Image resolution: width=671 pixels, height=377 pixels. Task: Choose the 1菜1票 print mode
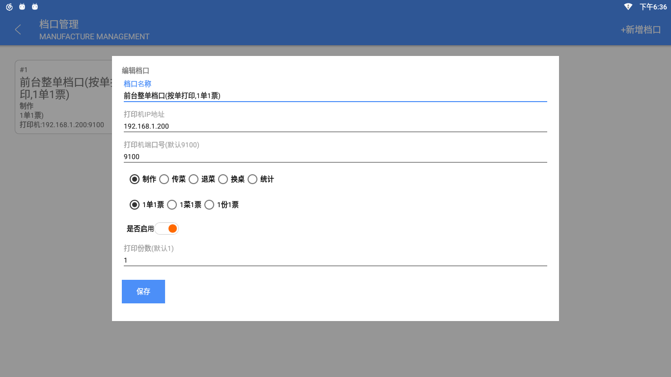tap(172, 205)
